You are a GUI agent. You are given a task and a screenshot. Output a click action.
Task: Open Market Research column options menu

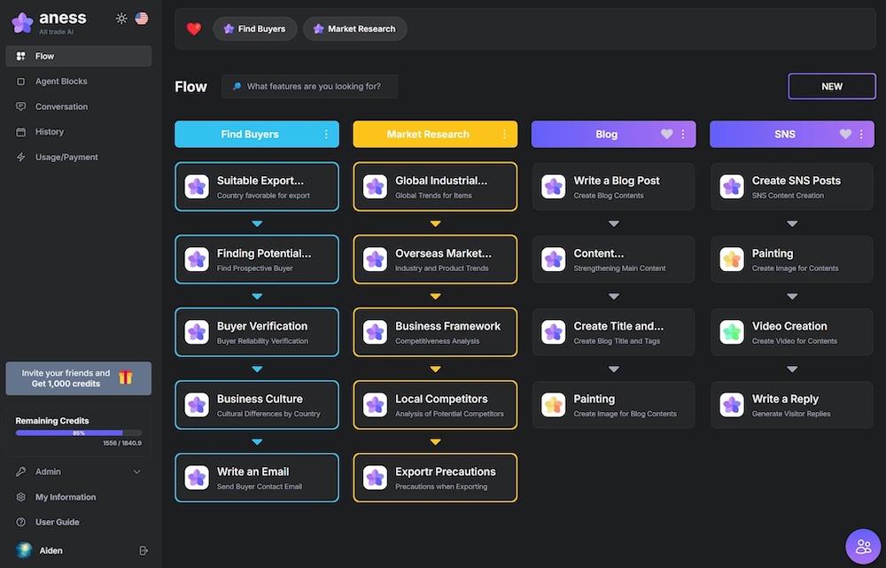504,135
